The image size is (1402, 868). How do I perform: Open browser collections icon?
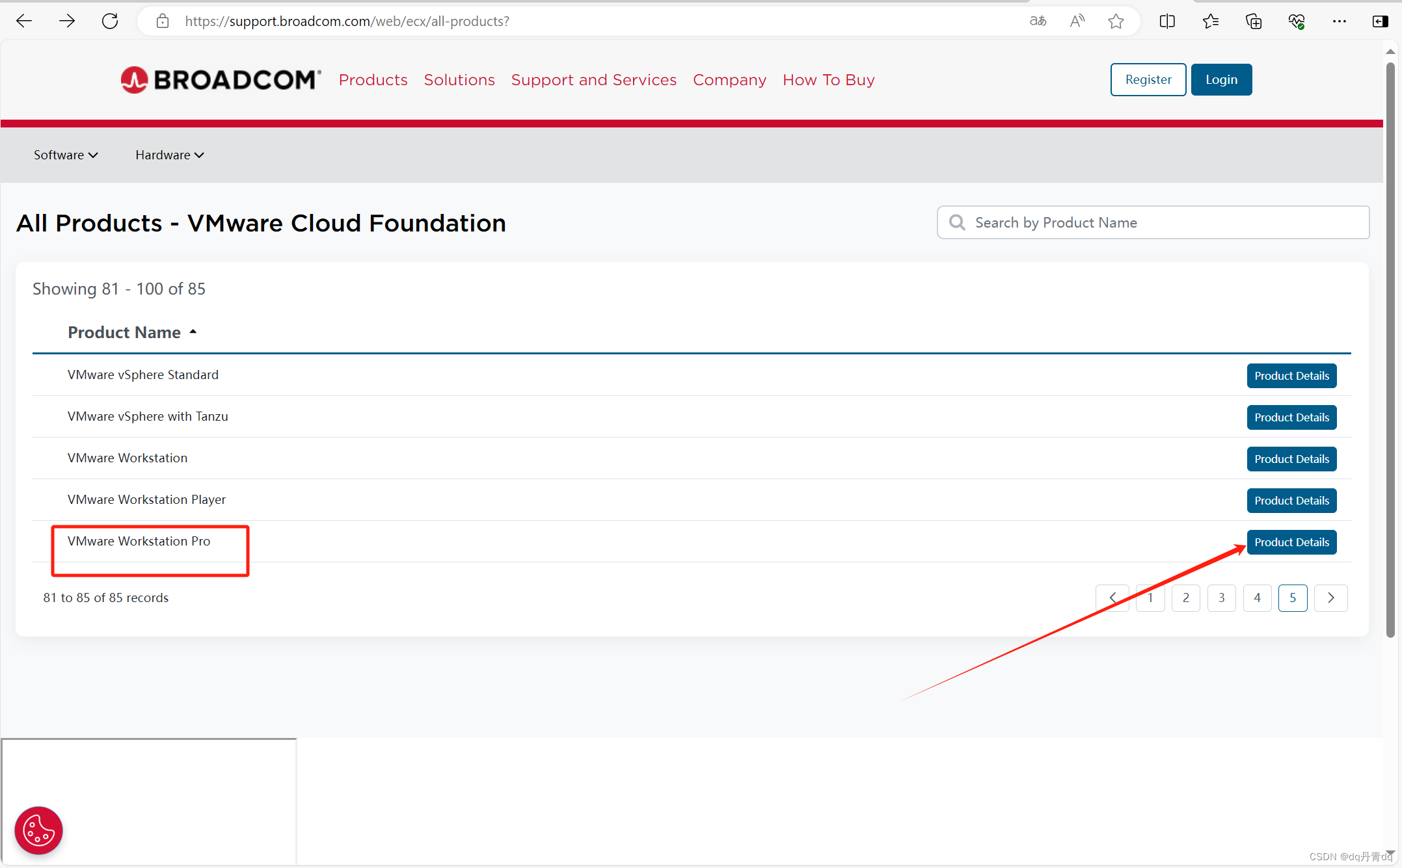pyautogui.click(x=1253, y=21)
